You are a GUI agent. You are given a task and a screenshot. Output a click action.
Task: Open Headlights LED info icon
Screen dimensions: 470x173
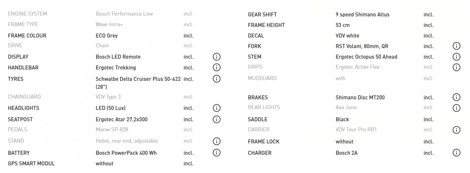217,108
